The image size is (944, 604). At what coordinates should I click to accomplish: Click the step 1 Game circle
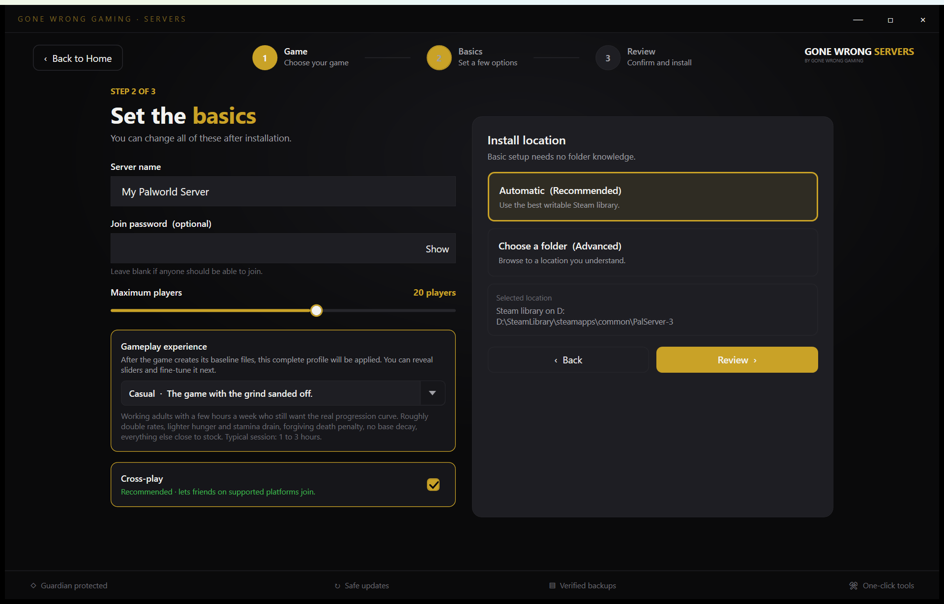[265, 58]
